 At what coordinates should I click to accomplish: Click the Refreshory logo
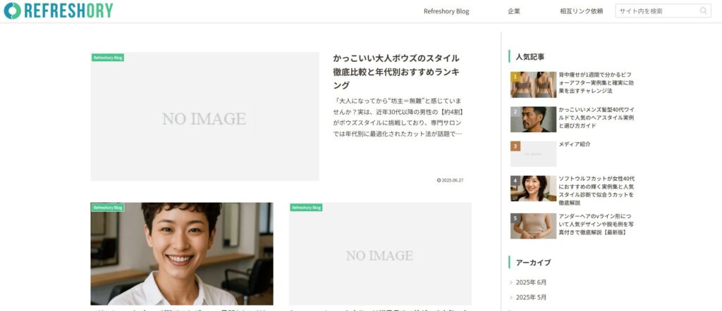[58, 11]
